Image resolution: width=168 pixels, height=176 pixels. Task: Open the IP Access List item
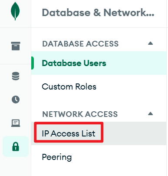69,133
